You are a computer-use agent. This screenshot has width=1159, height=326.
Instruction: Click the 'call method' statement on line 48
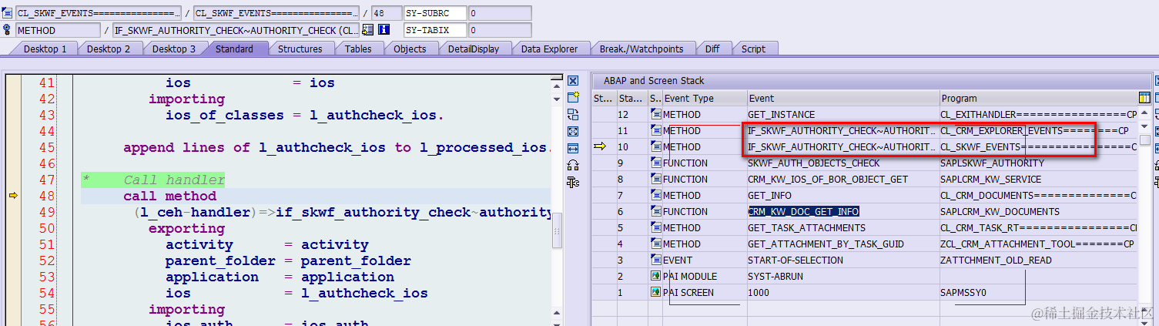click(169, 196)
